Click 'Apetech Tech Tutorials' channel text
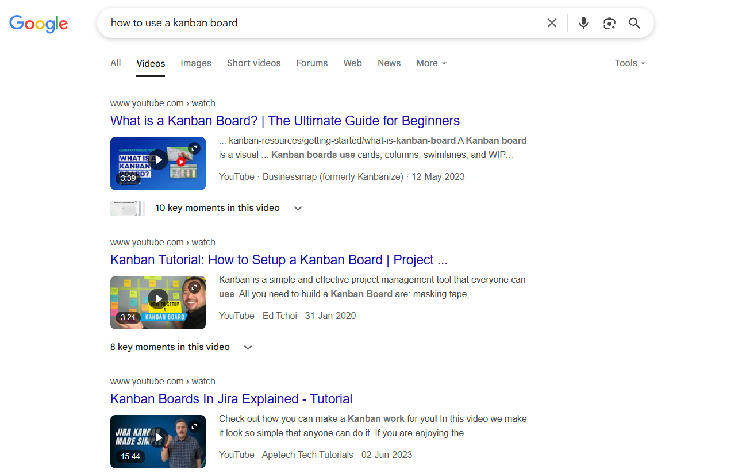The image size is (750, 473). [x=307, y=455]
